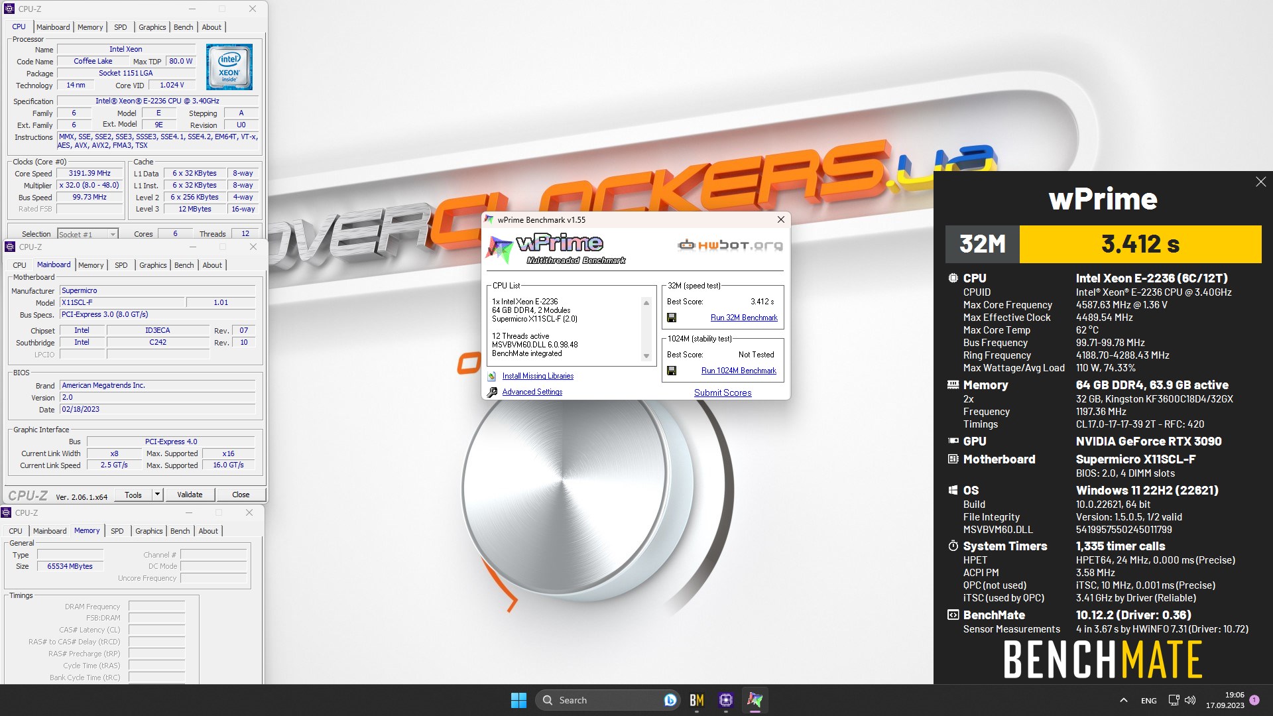Click the Advanced Settings wrench icon
Image resolution: width=1273 pixels, height=716 pixels.
pos(492,392)
